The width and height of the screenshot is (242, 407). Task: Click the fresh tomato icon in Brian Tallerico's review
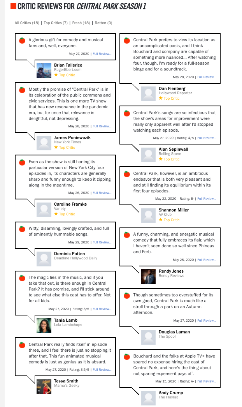tap(22, 40)
